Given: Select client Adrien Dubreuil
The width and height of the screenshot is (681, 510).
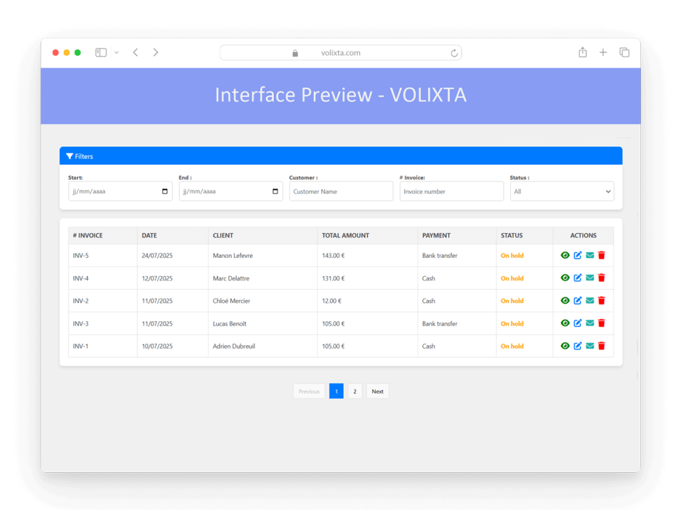Looking at the screenshot, I should pos(233,346).
